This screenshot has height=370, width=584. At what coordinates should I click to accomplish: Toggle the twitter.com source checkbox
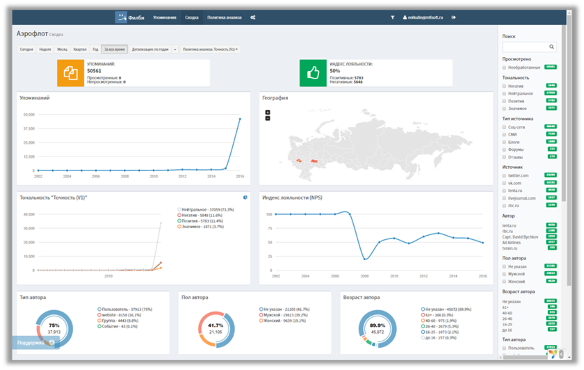505,175
